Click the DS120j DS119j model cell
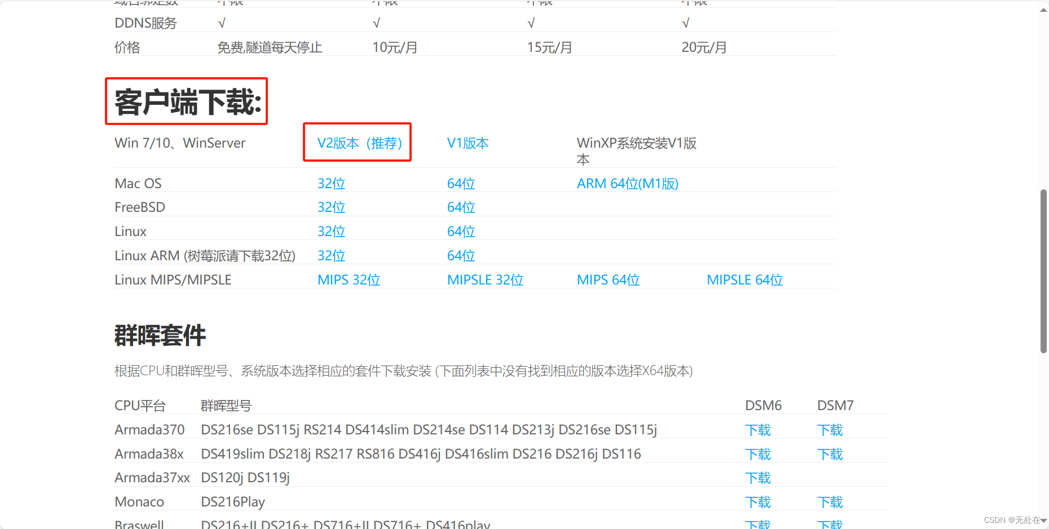The image size is (1049, 529). (245, 478)
